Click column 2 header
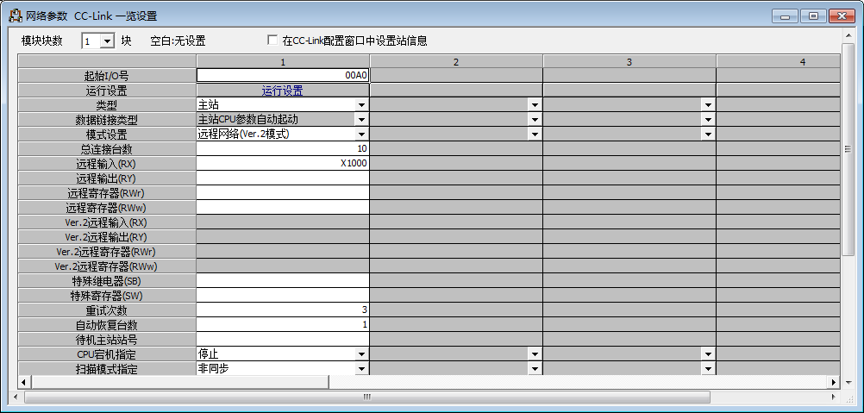The height and width of the screenshot is (413, 864). (x=456, y=61)
